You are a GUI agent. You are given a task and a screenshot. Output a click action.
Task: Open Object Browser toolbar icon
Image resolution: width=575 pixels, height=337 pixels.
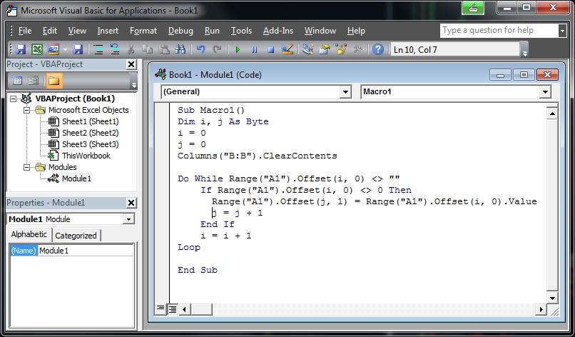[x=341, y=49]
